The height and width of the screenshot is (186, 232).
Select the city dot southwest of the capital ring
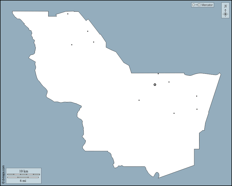pos(139,100)
